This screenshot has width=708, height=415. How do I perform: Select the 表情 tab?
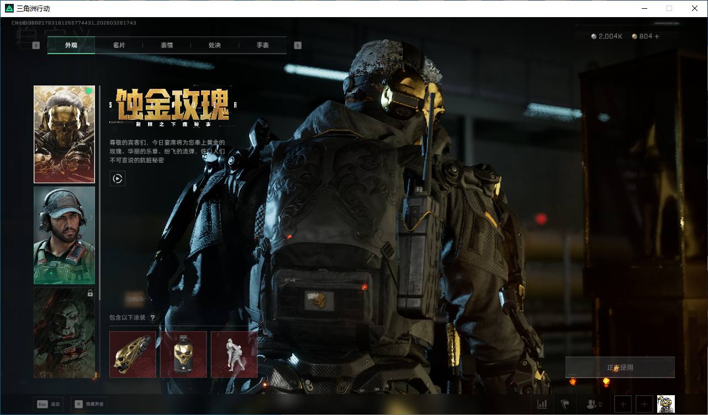click(x=167, y=45)
